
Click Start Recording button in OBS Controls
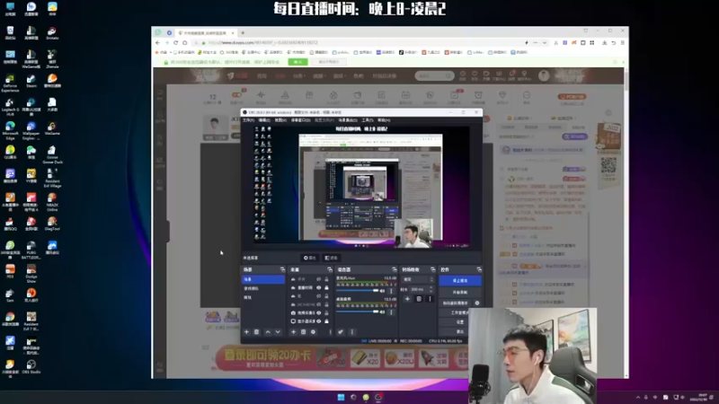click(x=460, y=293)
